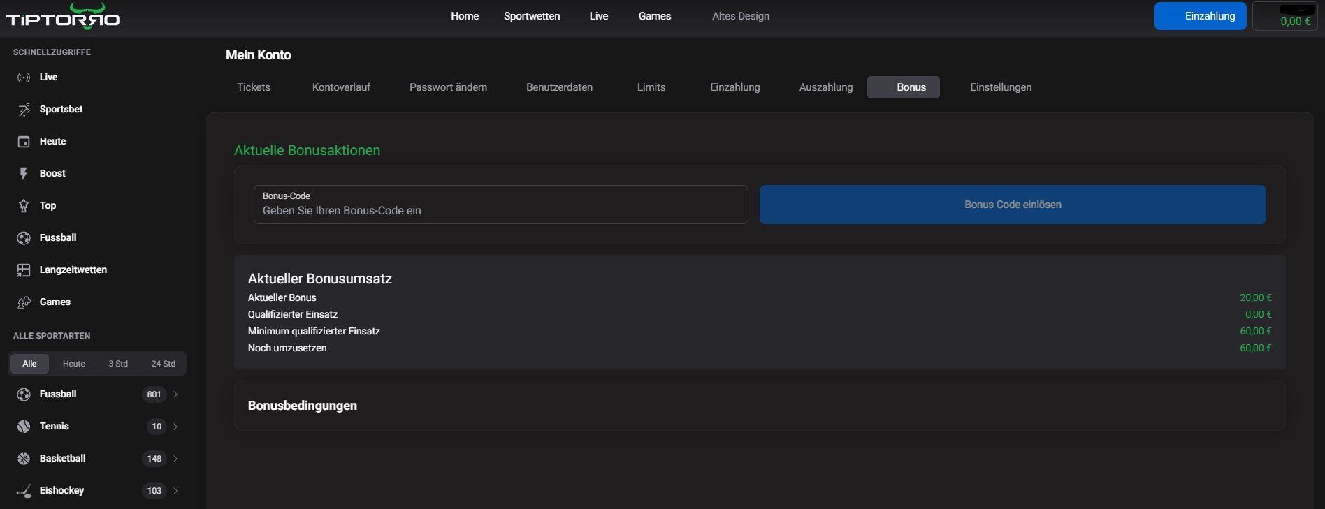This screenshot has width=1325, height=509.
Task: Click the Top trophy icon
Action: point(24,206)
